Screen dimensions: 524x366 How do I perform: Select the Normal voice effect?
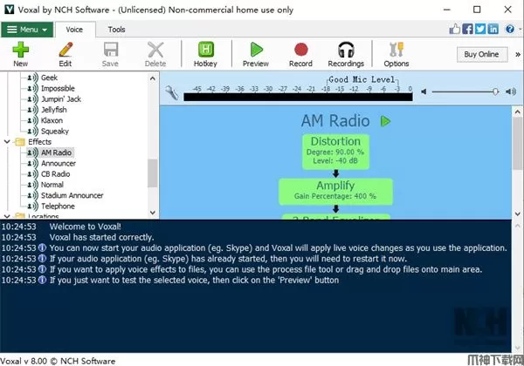click(52, 185)
